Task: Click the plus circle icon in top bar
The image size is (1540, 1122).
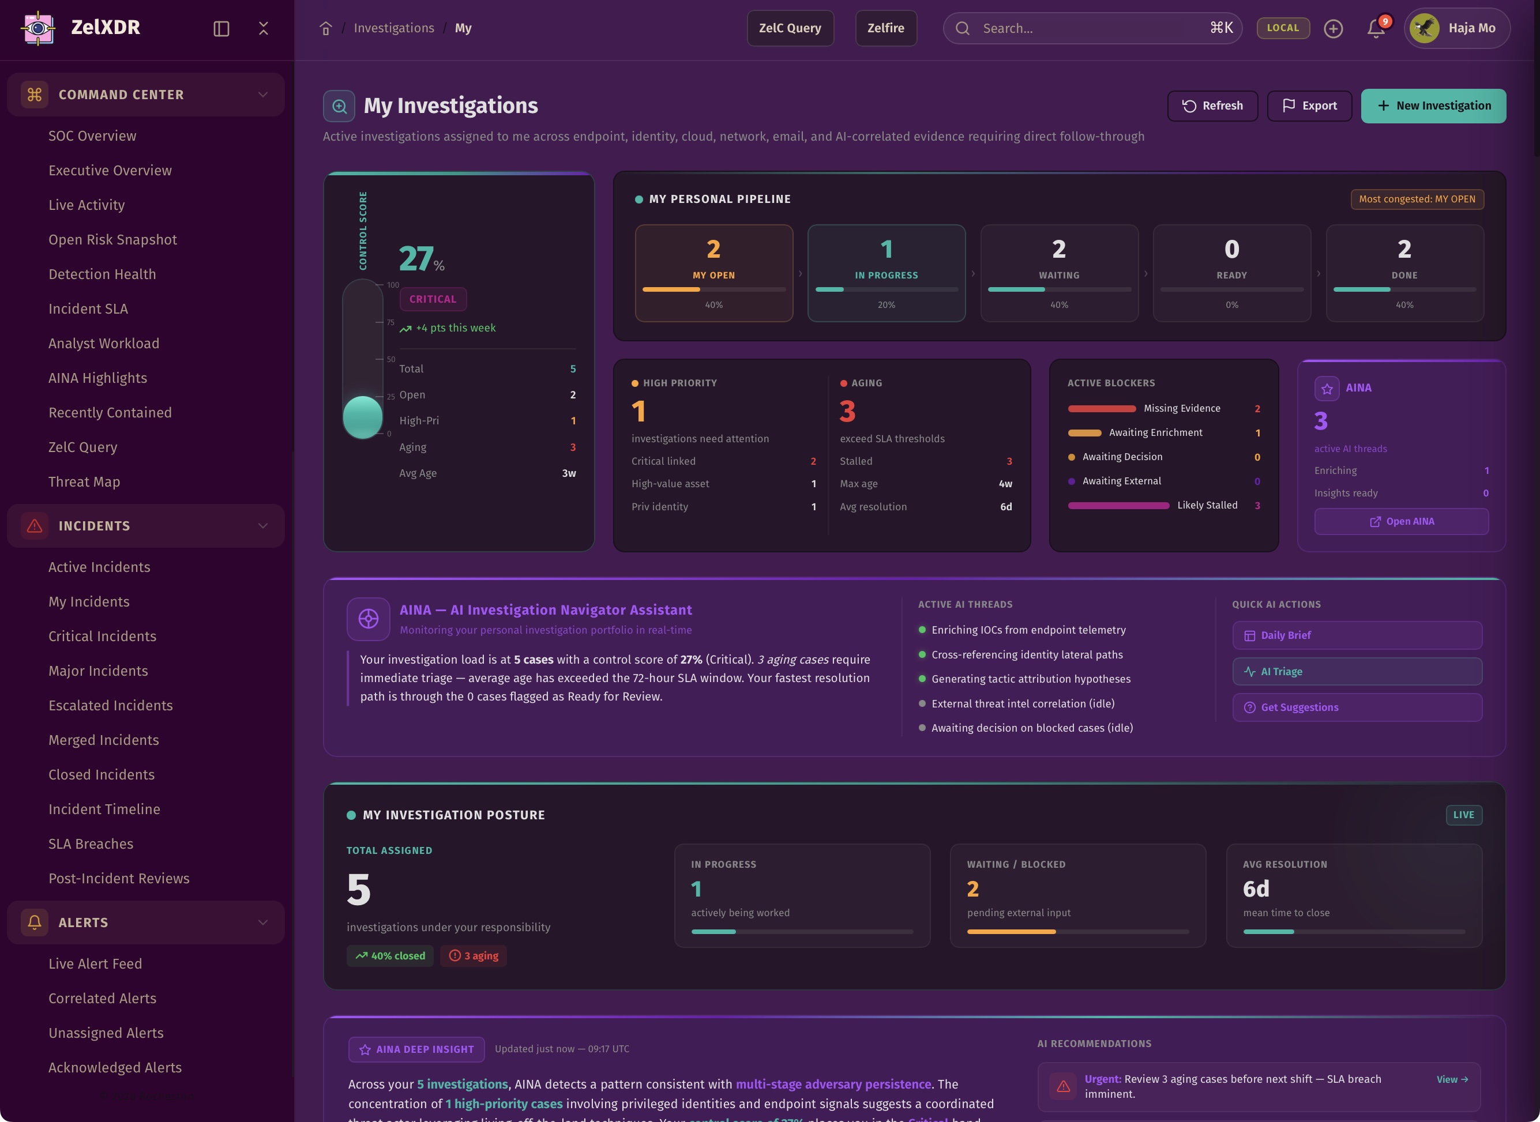Action: (x=1333, y=28)
